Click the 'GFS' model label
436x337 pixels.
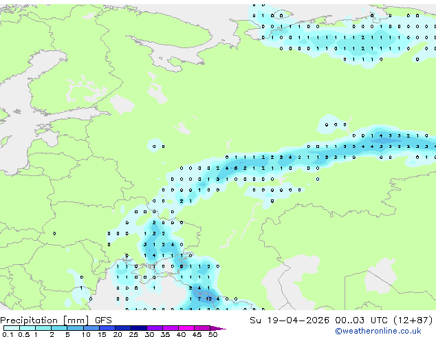(103, 320)
